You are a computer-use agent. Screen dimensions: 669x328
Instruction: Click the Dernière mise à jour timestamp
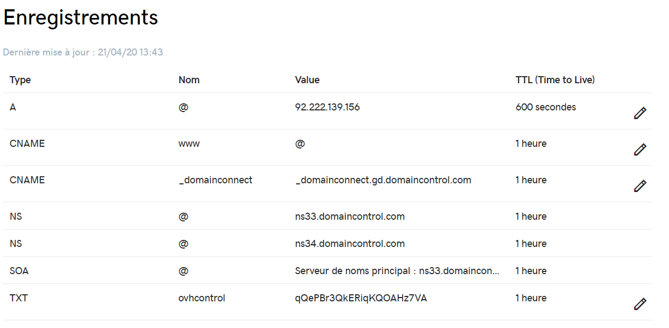[83, 52]
